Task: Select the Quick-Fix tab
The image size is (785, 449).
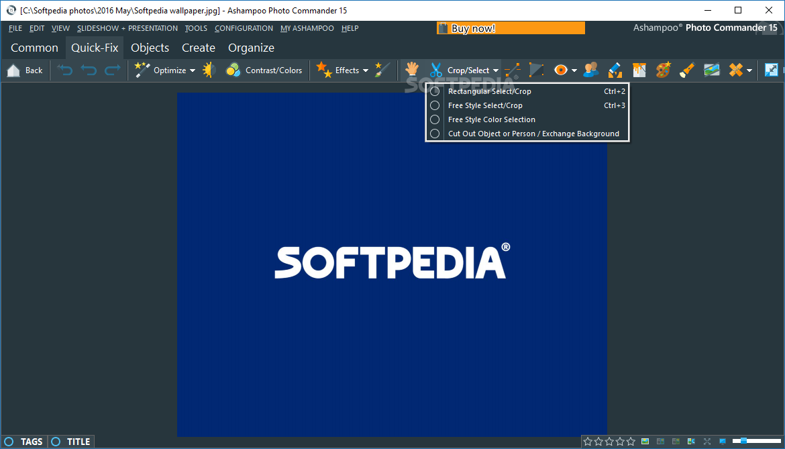Action: click(x=95, y=48)
